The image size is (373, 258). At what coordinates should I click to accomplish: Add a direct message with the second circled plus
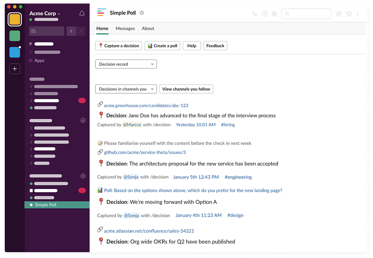click(83, 176)
